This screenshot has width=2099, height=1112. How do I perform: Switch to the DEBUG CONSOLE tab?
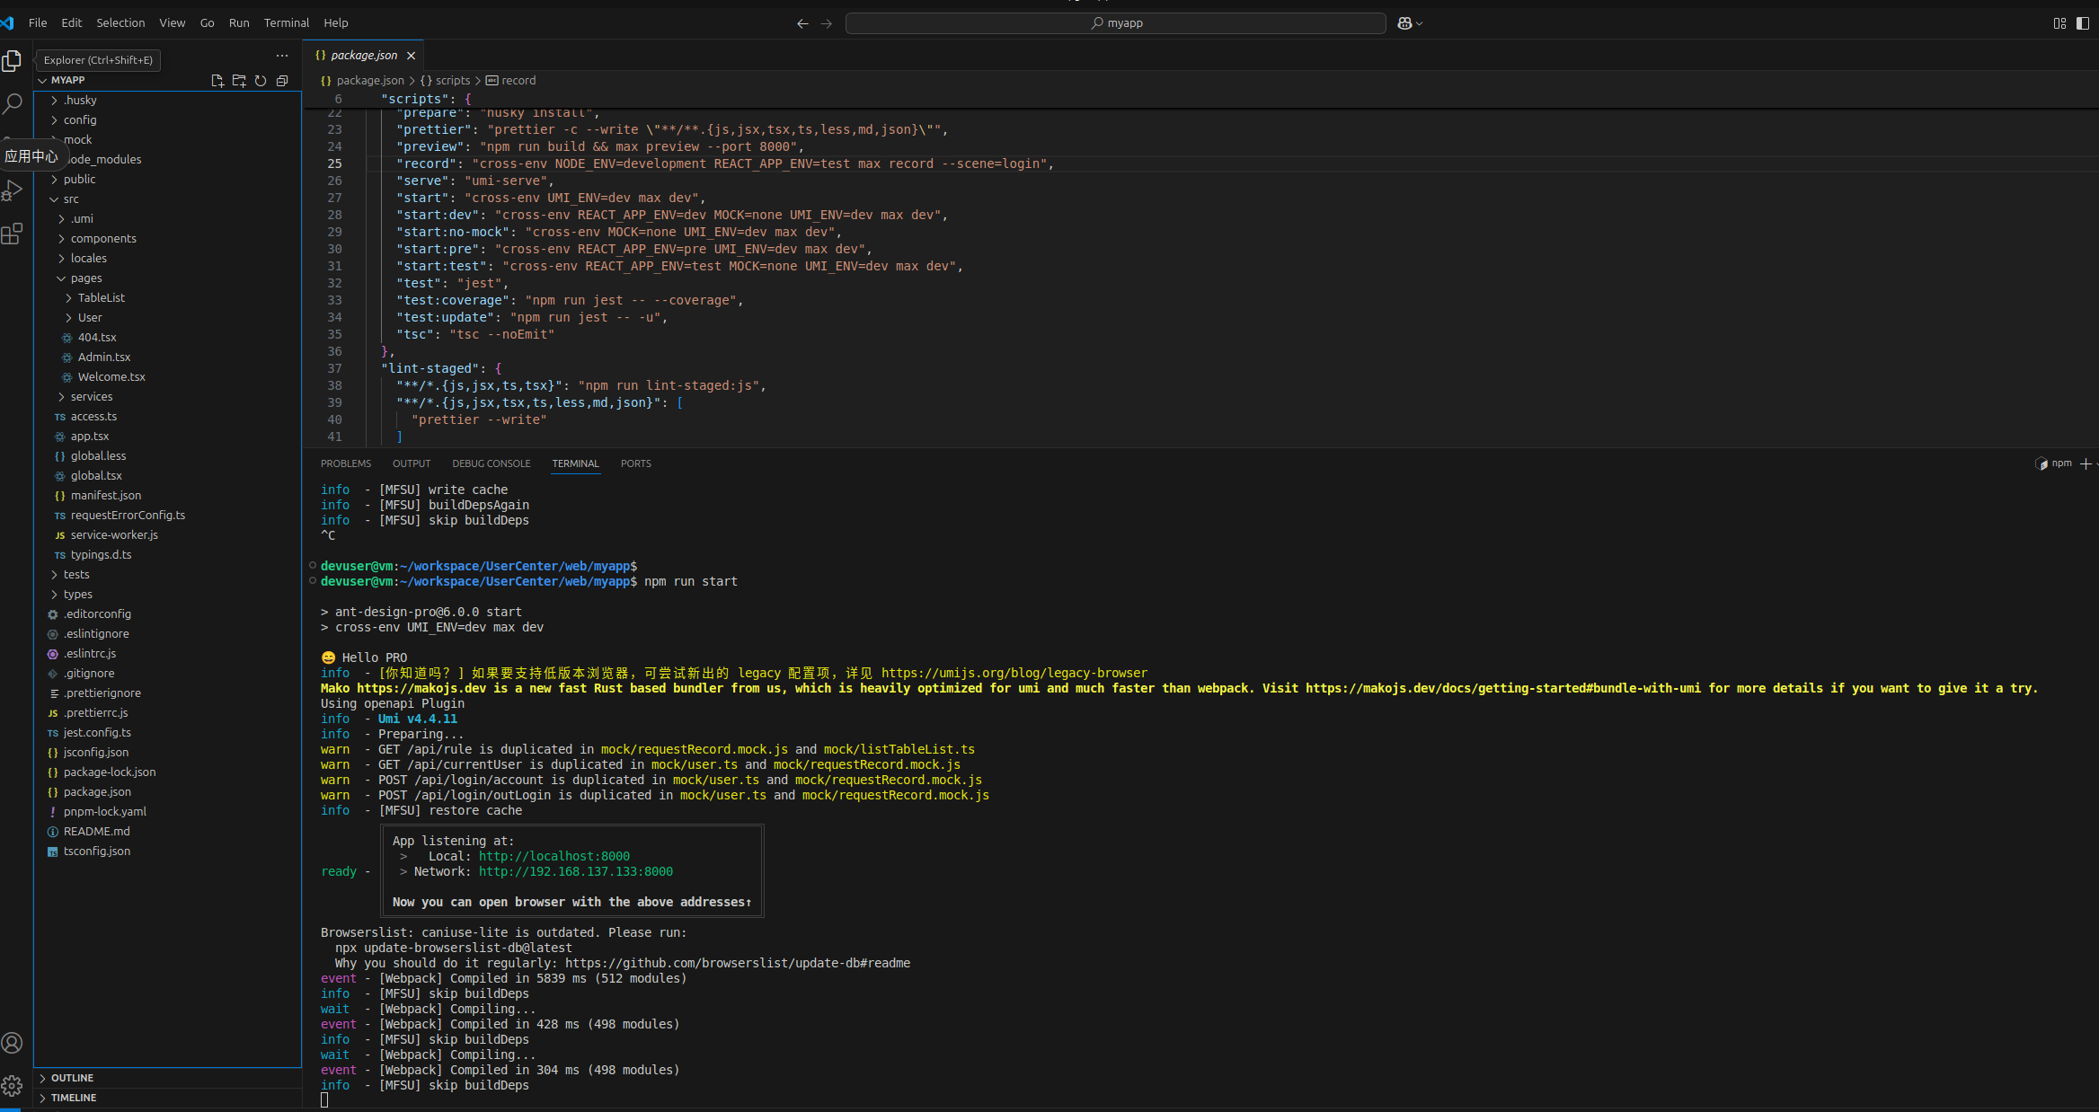tap(492, 463)
